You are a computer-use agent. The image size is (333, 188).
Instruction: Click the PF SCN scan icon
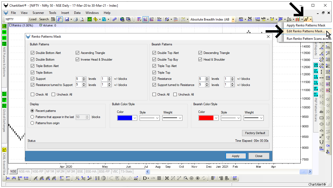click(316, 94)
